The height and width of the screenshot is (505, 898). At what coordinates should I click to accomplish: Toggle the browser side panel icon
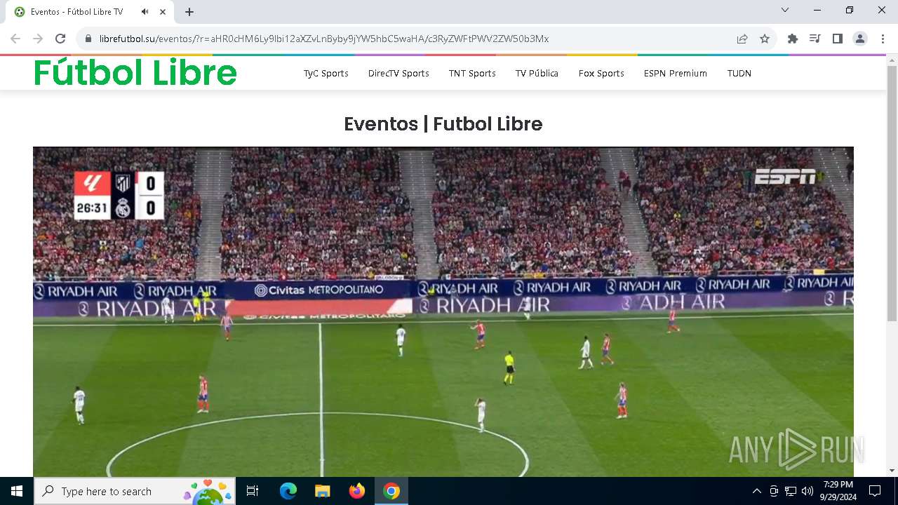838,39
